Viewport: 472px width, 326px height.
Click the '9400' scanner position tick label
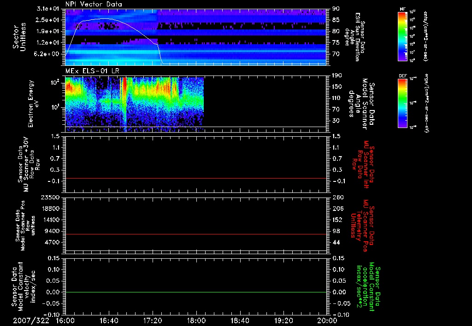pos(52,231)
